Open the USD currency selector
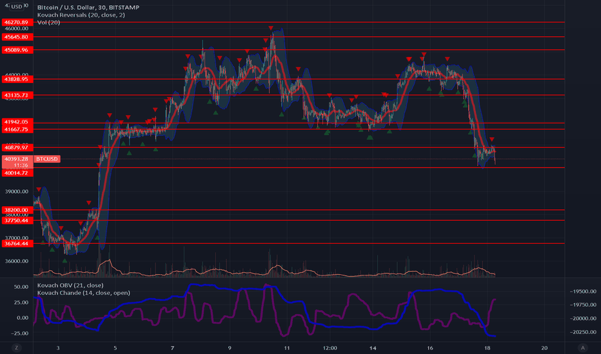 pos(17,6)
